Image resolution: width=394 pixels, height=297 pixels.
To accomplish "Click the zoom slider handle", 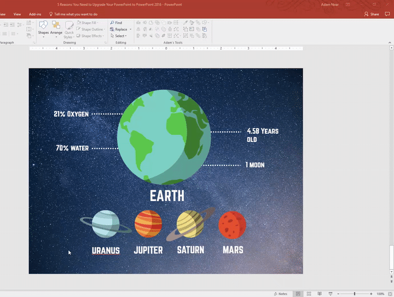I will point(354,294).
